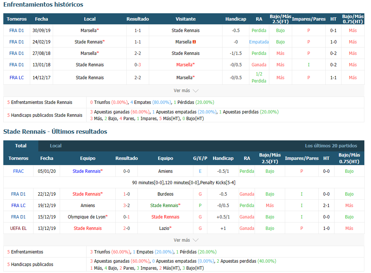371x273 pixels.
Task: Open 'Los últimos 20 partidos' selector
Action: [x=331, y=146]
